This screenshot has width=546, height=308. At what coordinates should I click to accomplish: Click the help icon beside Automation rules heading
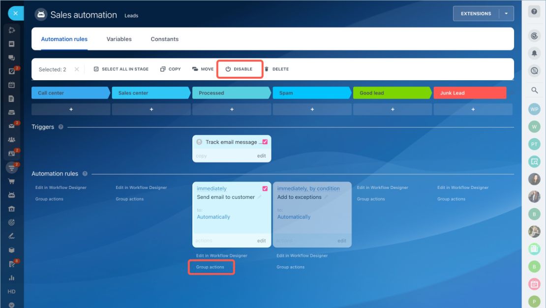(x=85, y=174)
